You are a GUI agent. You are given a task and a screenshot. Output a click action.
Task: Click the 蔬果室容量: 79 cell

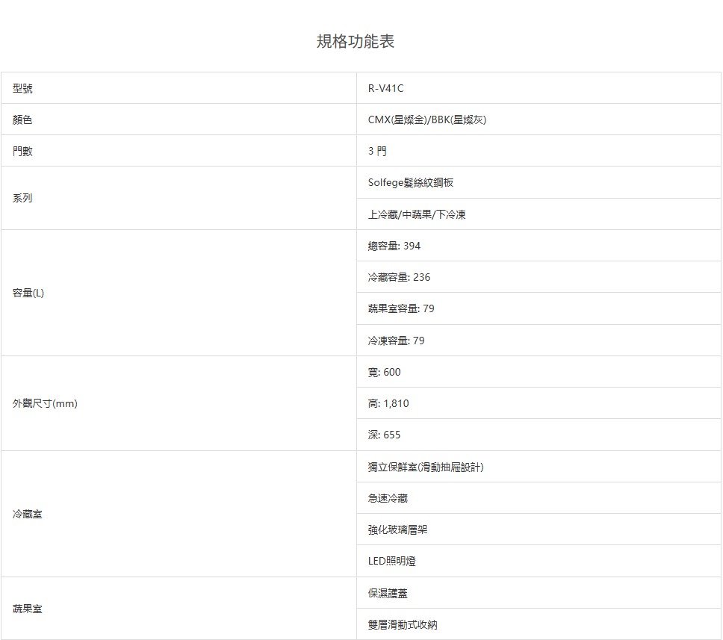pos(401,308)
